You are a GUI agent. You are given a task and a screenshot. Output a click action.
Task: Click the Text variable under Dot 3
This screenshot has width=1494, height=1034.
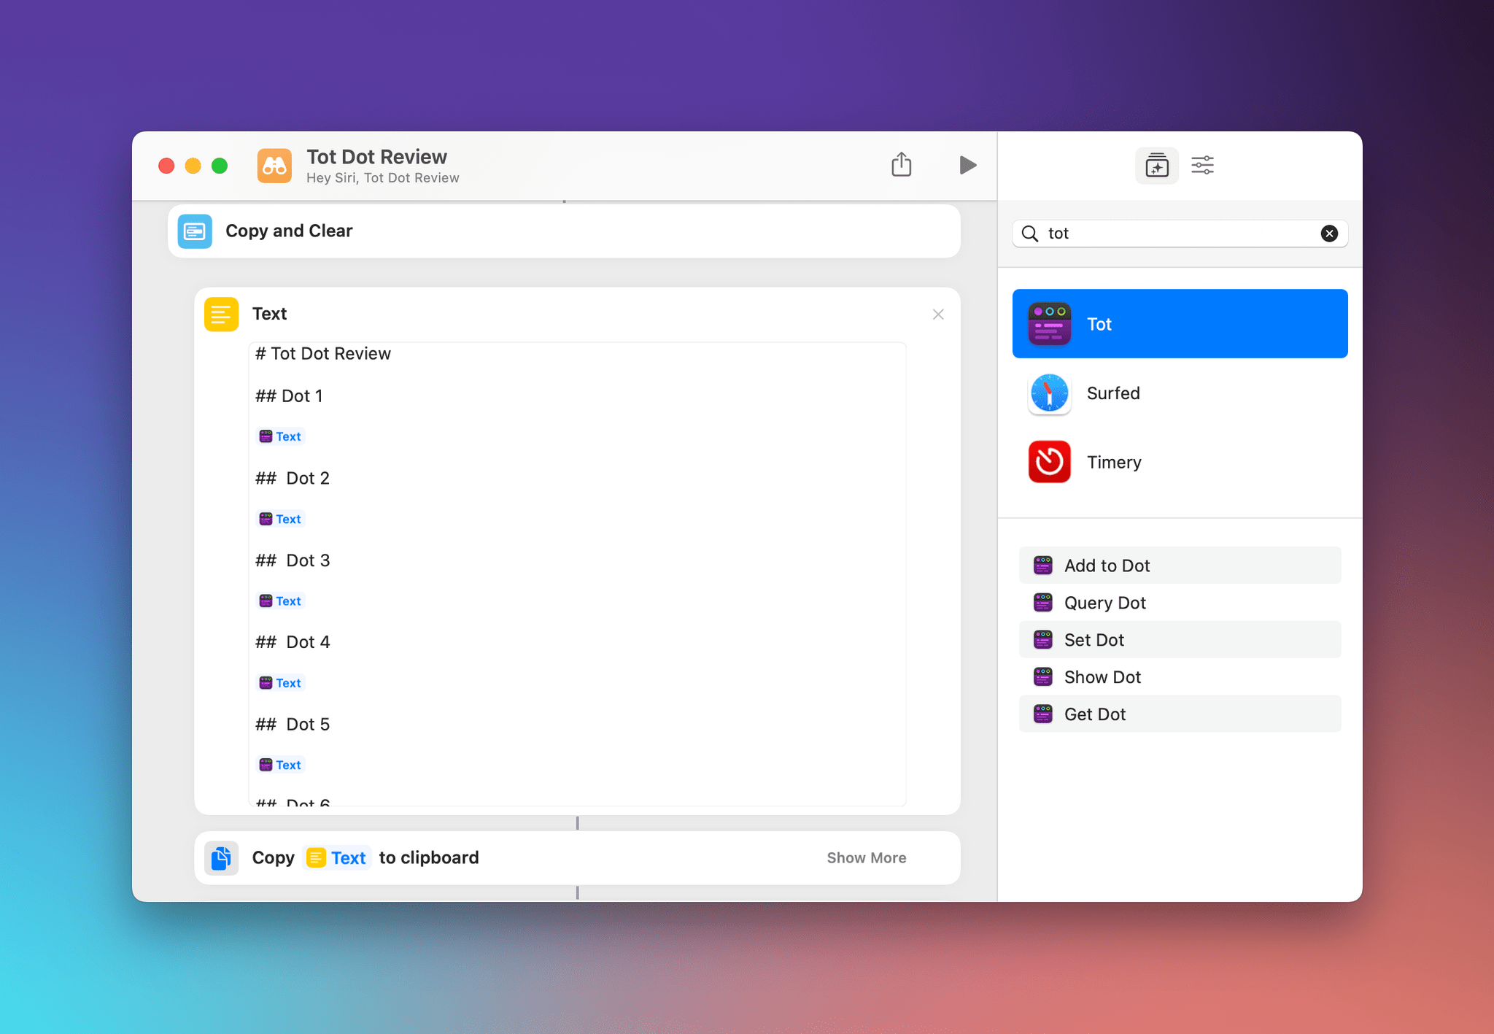[281, 601]
